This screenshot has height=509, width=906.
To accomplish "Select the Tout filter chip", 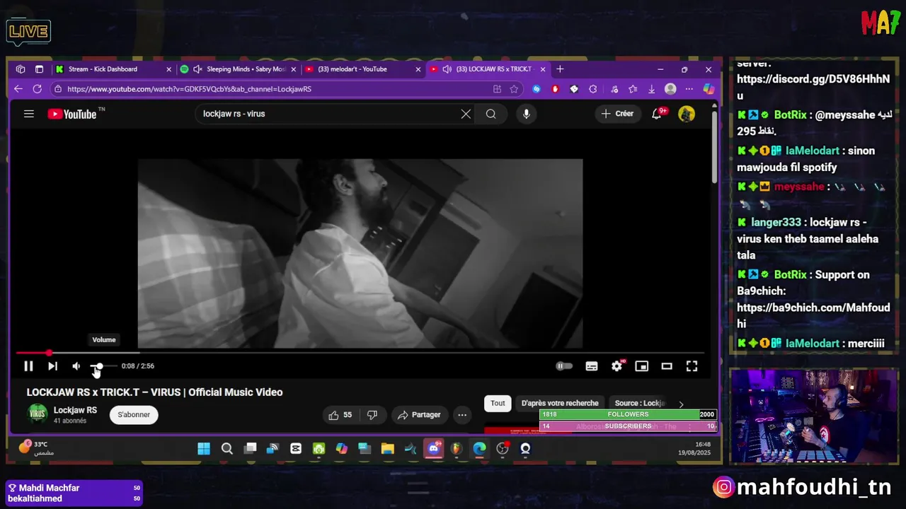I will 498,404.
